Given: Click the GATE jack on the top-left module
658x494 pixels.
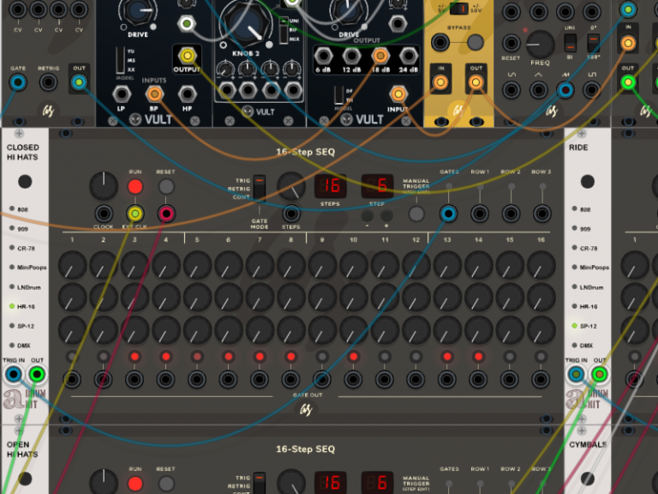Looking at the screenshot, I should [18, 82].
